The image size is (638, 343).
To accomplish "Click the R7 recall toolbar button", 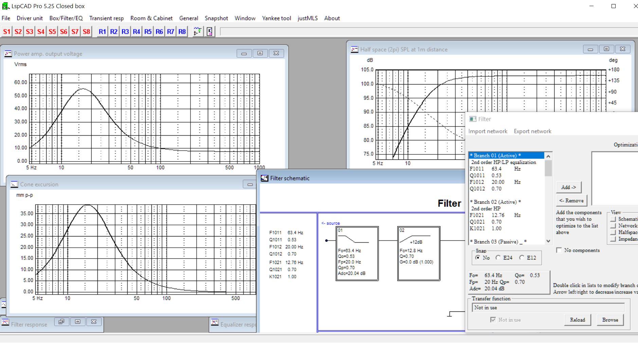I will (171, 32).
